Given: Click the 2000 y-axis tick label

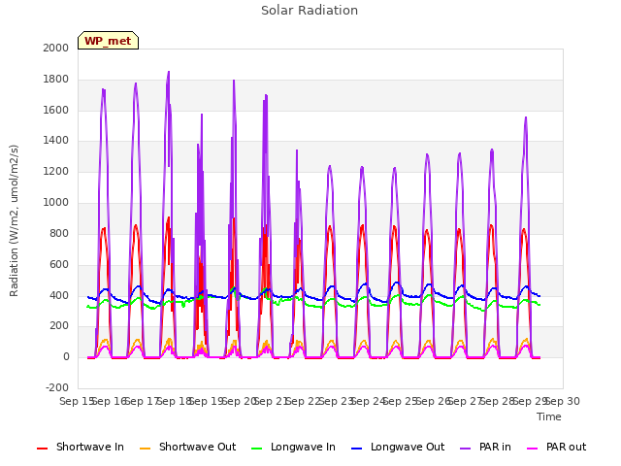Looking at the screenshot, I should click(x=56, y=48).
